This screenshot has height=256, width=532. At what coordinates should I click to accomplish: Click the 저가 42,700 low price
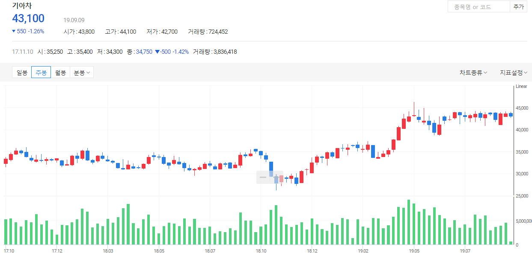click(x=162, y=32)
